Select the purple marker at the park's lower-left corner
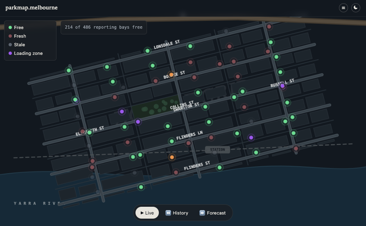366x226 pixels. click(x=138, y=122)
